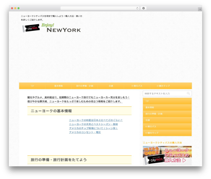Click the Enjoy! NewYork site title
This screenshot has height=179, width=211.
(x=61, y=28)
